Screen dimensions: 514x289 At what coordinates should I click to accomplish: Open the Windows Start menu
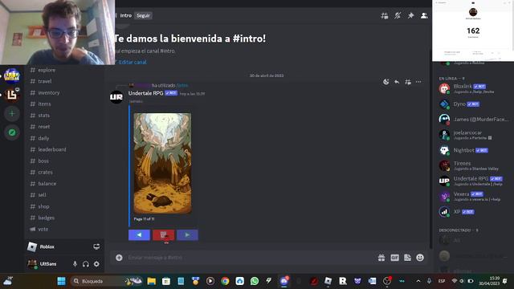(61, 281)
